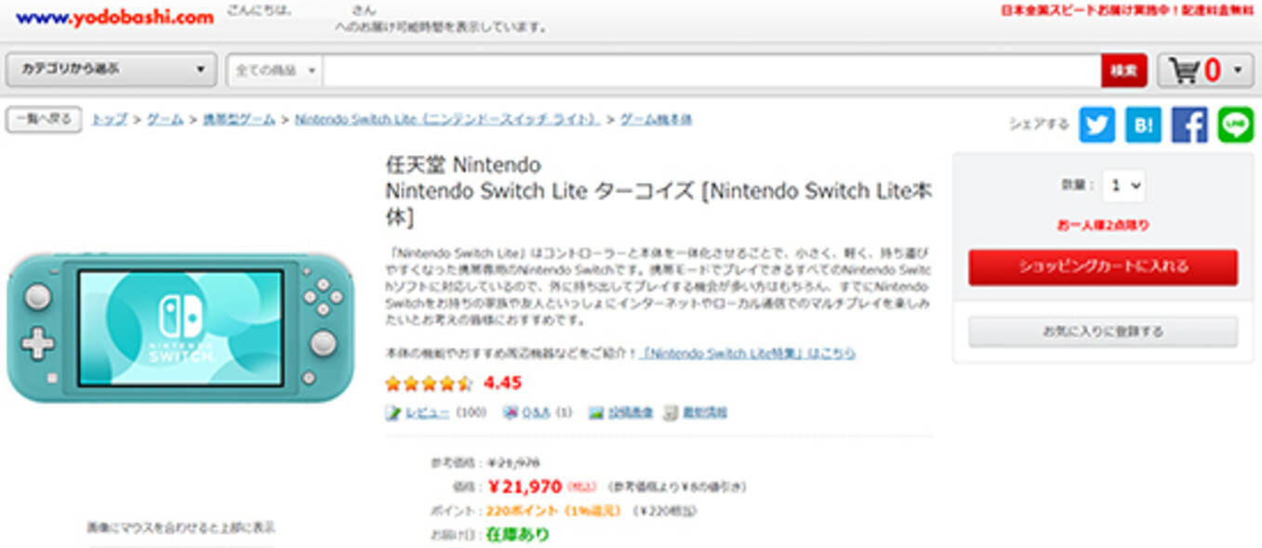The image size is (1262, 548).
Task: Click the posted images icon
Action: [x=596, y=413]
